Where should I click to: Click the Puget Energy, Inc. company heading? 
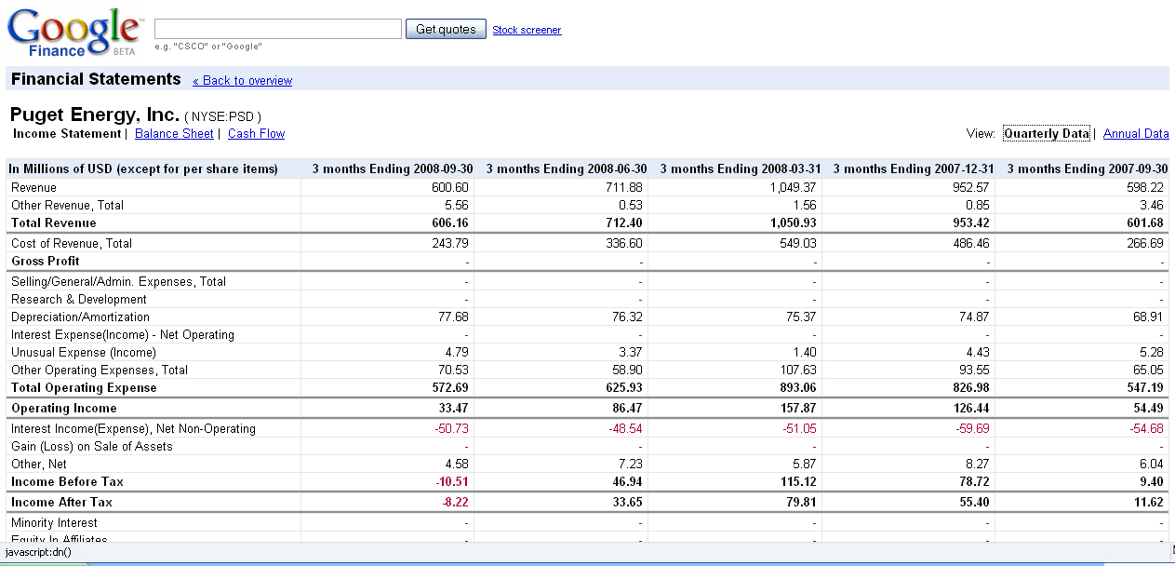[x=95, y=115]
